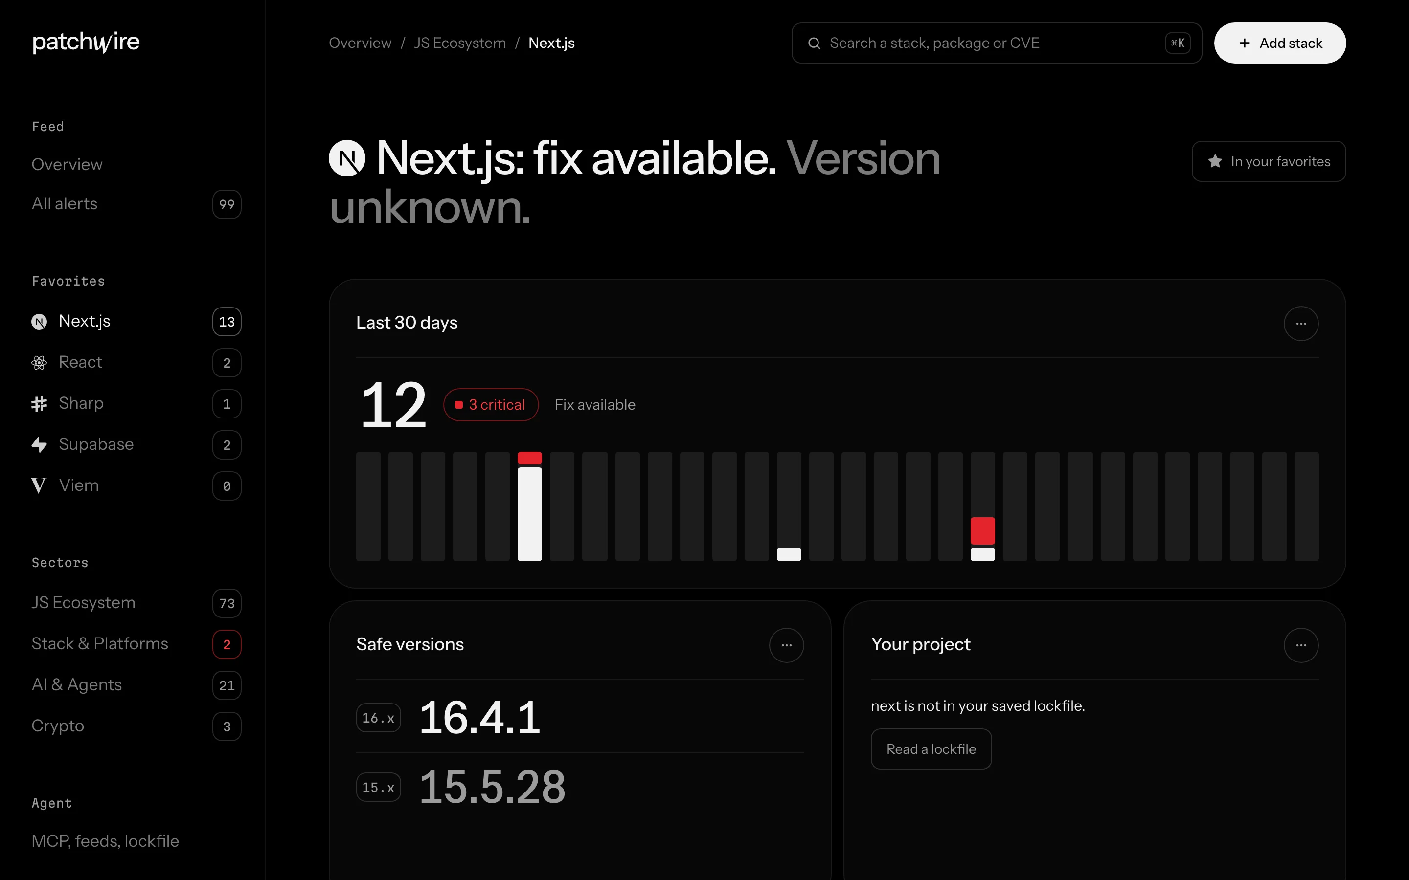Click the Fix available label
Viewport: 1409px width, 880px height.
pyautogui.click(x=594, y=404)
